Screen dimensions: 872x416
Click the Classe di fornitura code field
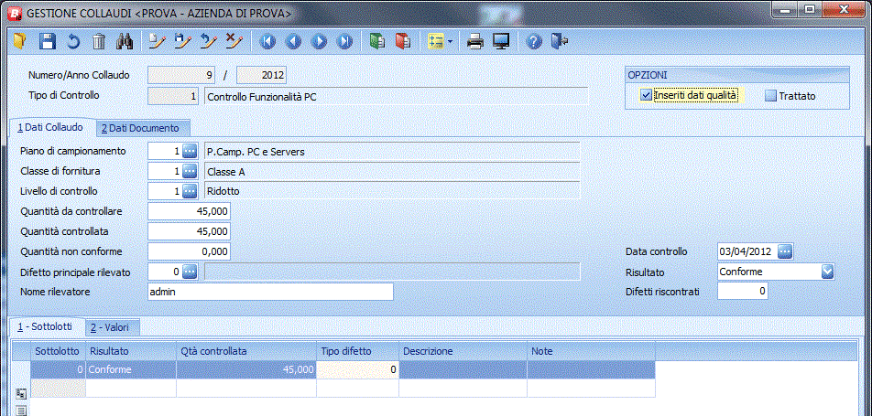165,171
